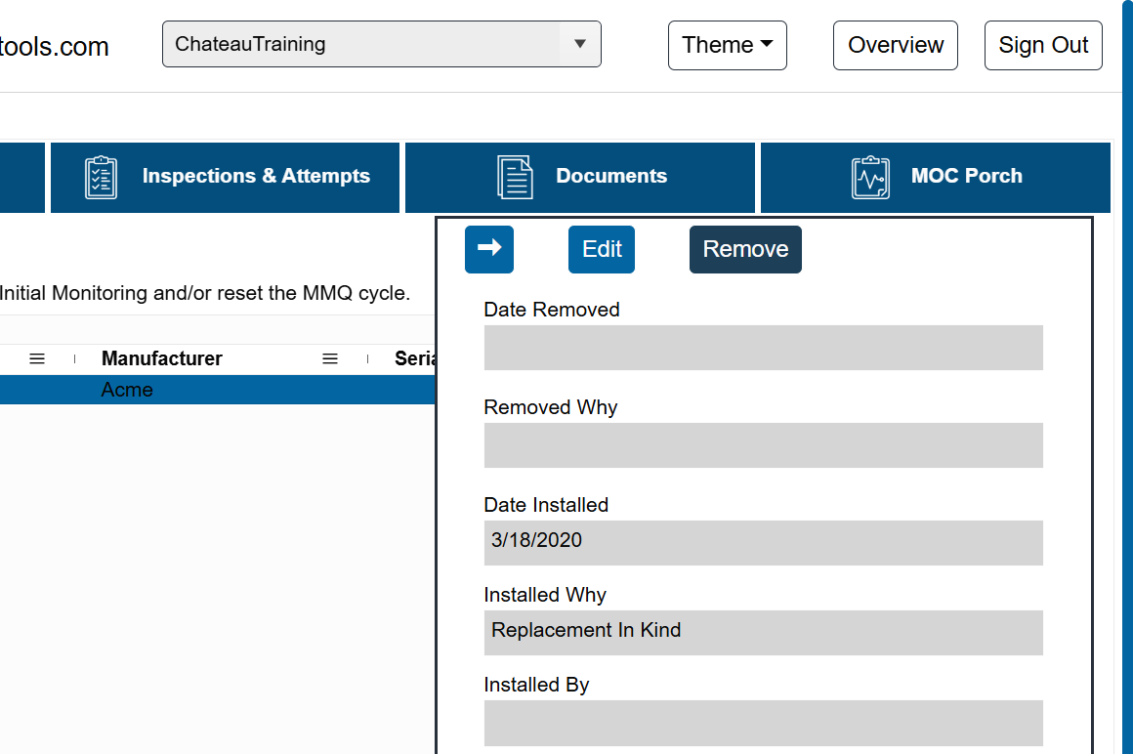Open the column menu icon left of Manufacturer
The image size is (1133, 754).
point(37,359)
